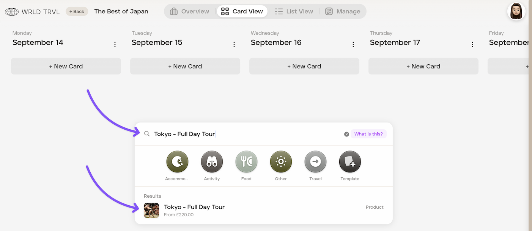Open September 17 options menu
This screenshot has height=231, width=532.
click(x=472, y=44)
